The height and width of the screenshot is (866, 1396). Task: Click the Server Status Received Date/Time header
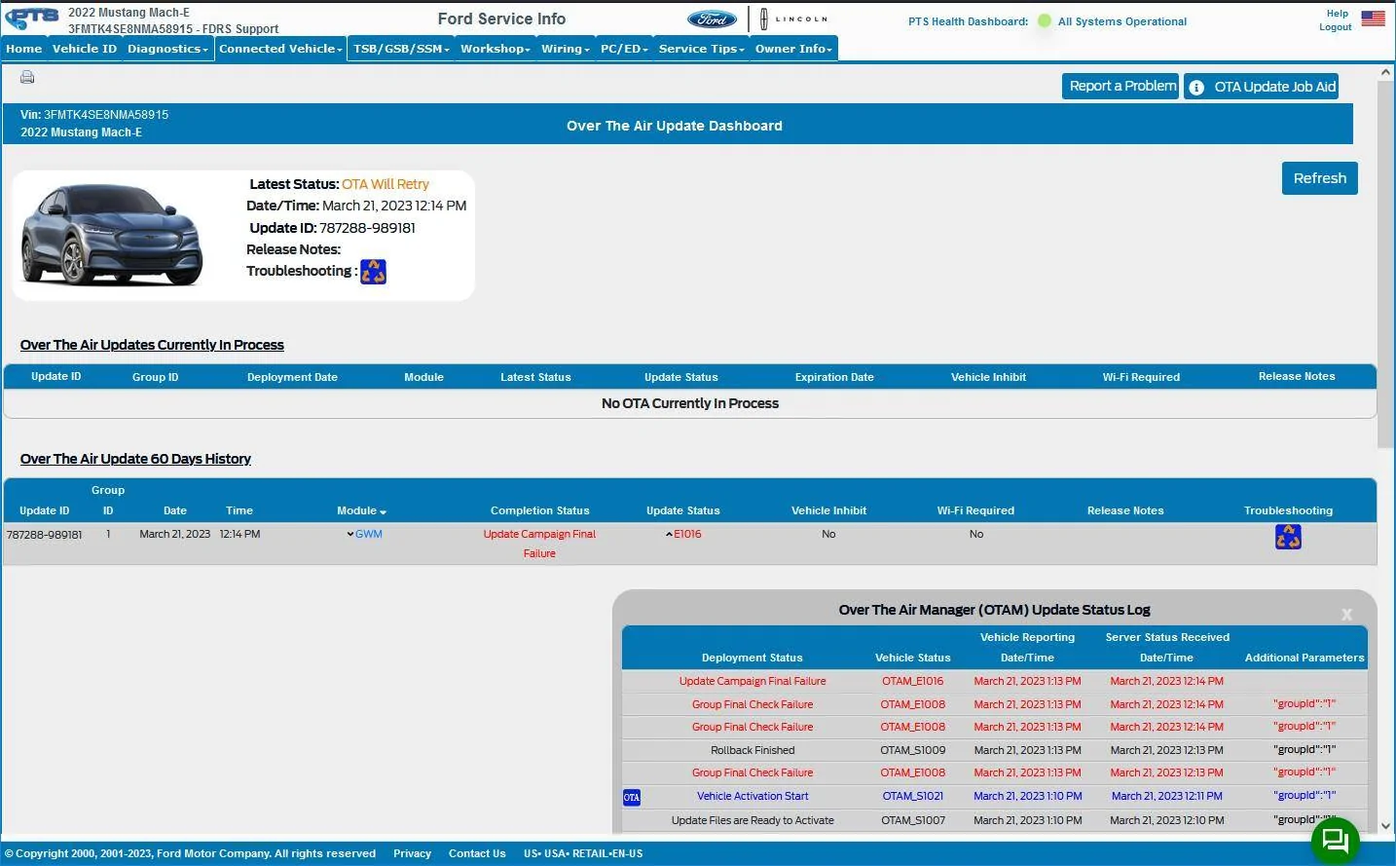pos(1167,647)
